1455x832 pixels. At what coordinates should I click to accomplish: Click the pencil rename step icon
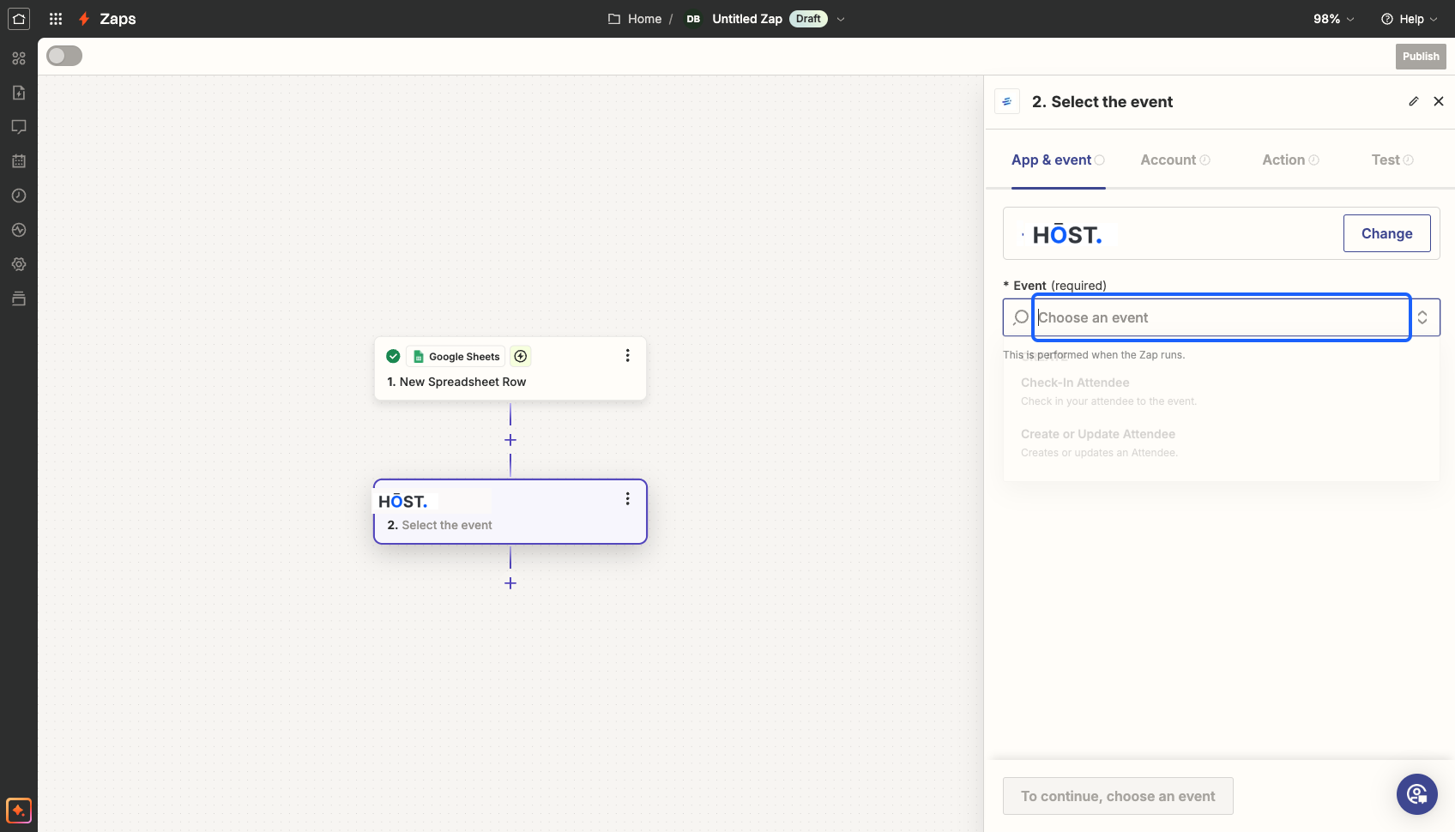tap(1414, 101)
